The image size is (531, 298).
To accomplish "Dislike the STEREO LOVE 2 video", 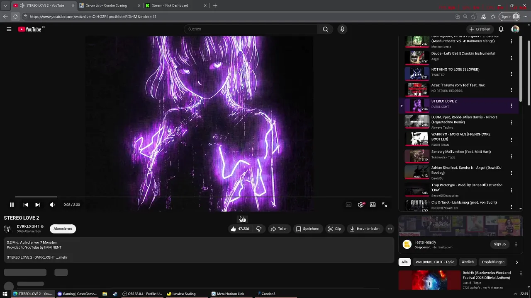I will (x=259, y=228).
